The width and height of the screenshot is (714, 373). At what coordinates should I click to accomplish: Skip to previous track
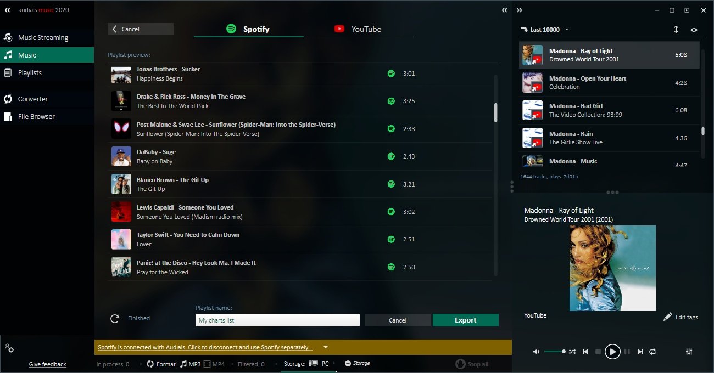[x=585, y=352]
